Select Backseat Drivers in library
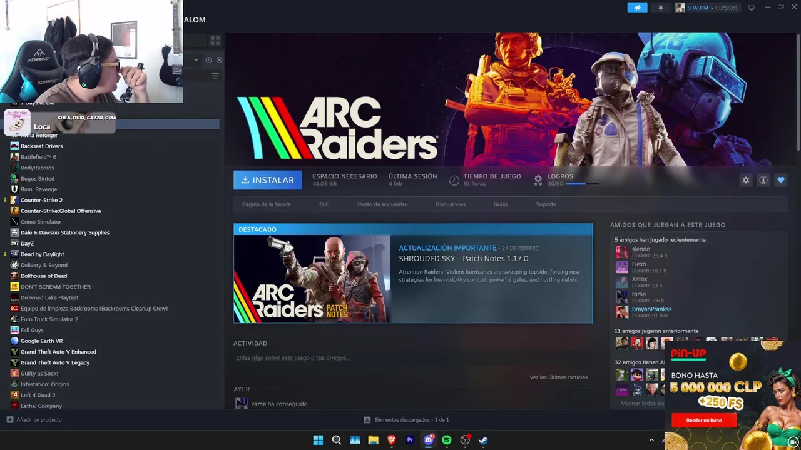This screenshot has height=450, width=801. point(41,146)
